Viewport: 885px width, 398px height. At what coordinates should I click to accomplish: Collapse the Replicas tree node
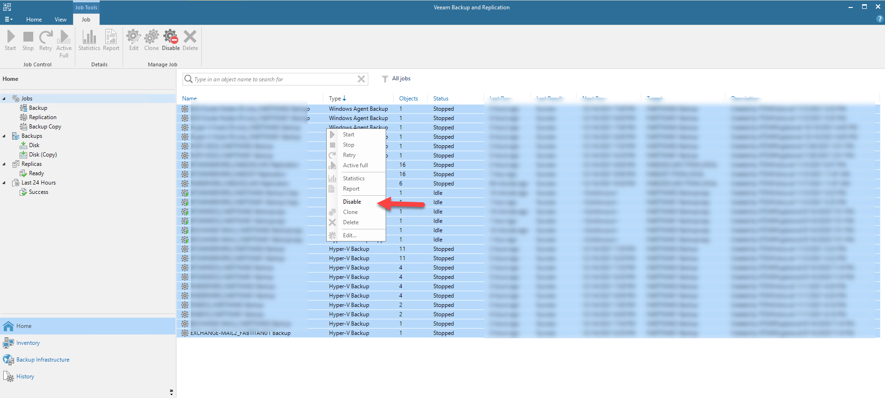coord(4,164)
